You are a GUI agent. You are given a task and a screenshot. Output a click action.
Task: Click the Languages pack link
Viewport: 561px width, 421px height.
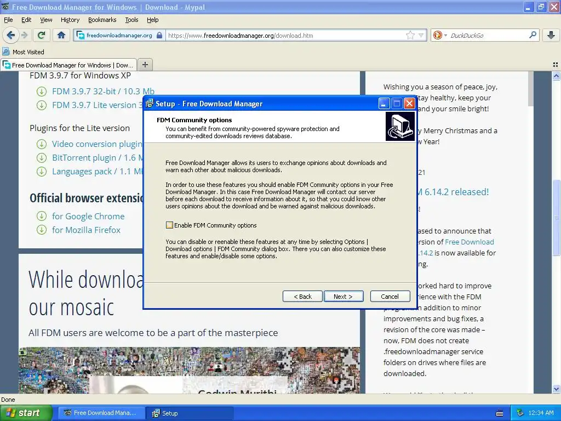point(98,171)
